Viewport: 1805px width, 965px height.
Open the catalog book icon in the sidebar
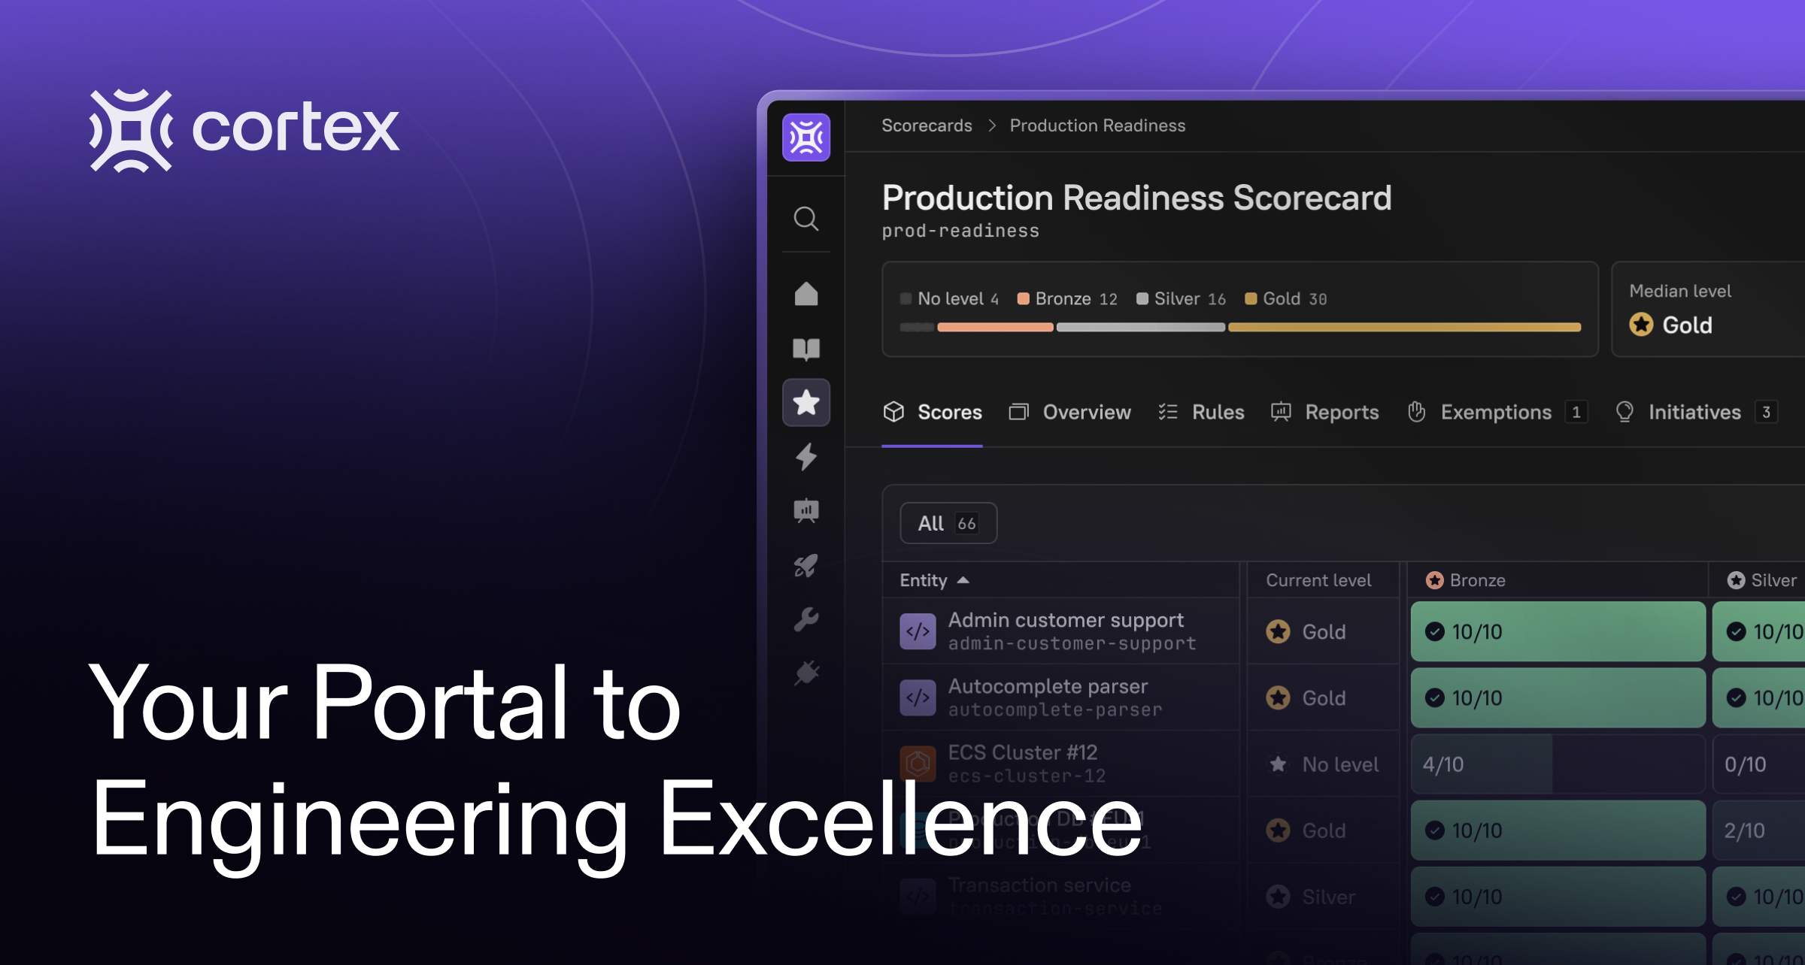click(805, 349)
